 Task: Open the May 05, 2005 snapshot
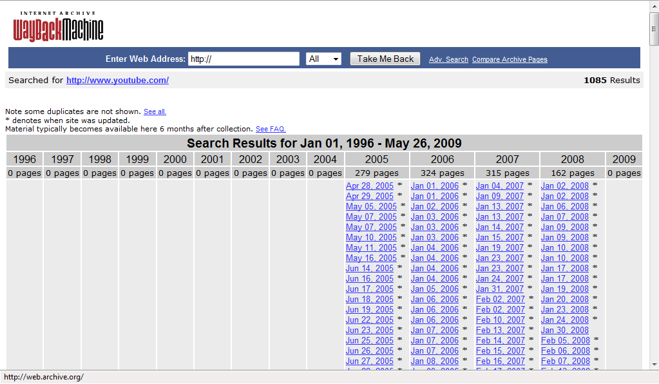pos(371,207)
